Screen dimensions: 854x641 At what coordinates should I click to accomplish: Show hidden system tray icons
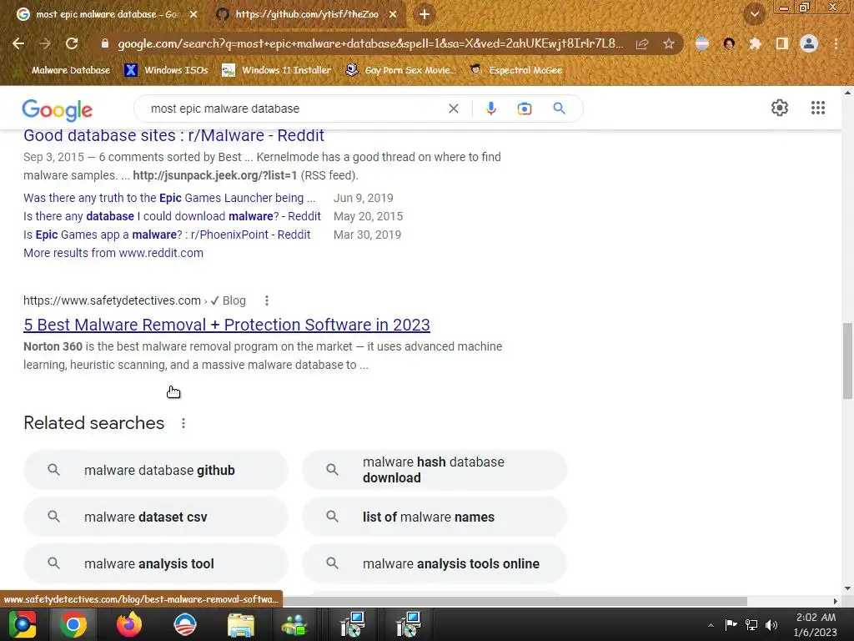pyautogui.click(x=711, y=625)
